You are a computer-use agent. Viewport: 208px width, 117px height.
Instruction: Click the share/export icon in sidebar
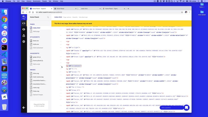(x=24, y=35)
